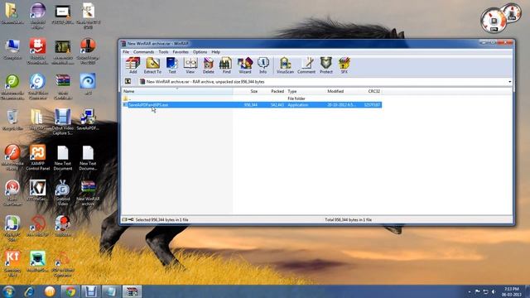Click the volume icon in system tray
Screen dimensions: 530x298
(494, 291)
